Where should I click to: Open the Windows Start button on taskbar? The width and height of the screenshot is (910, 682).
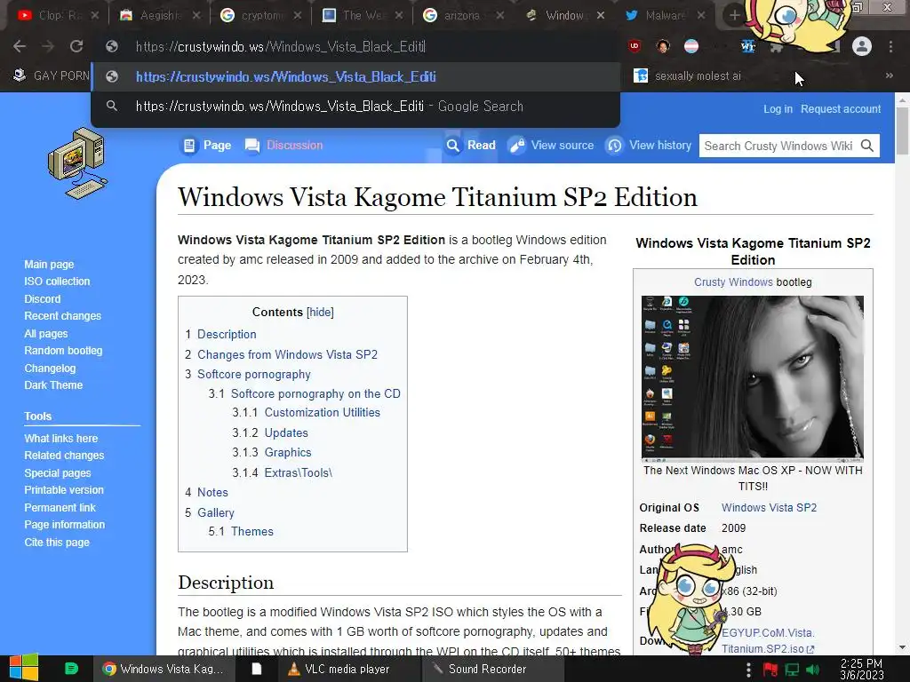(x=24, y=668)
